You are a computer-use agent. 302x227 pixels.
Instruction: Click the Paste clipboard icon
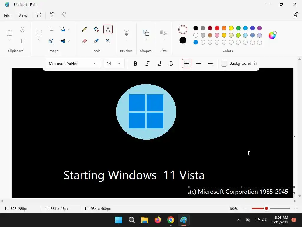pos(9,33)
